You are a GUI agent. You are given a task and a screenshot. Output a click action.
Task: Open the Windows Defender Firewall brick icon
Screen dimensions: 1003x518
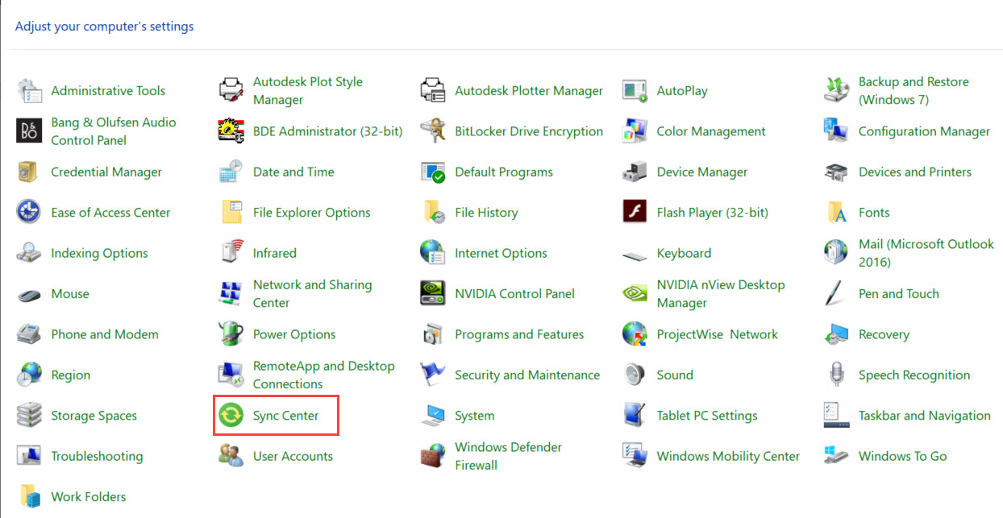point(433,456)
